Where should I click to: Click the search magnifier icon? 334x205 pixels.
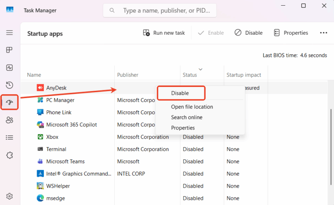pos(112,10)
